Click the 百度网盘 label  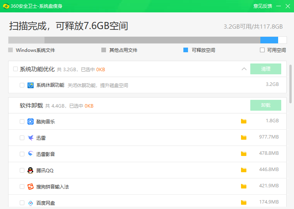pyautogui.click(x=46, y=203)
